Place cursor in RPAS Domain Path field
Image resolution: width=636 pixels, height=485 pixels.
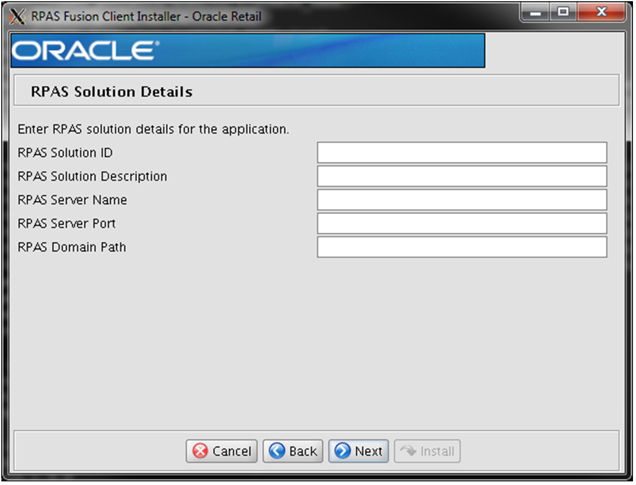[x=462, y=247]
